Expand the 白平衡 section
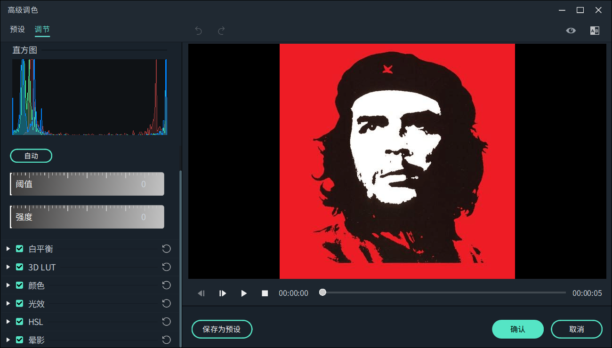612x348 pixels. (8, 249)
